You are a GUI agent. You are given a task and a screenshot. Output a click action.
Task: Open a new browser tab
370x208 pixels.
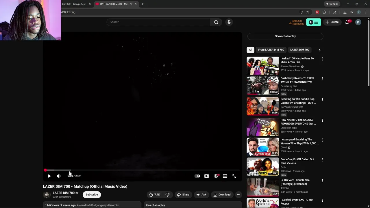[143, 4]
